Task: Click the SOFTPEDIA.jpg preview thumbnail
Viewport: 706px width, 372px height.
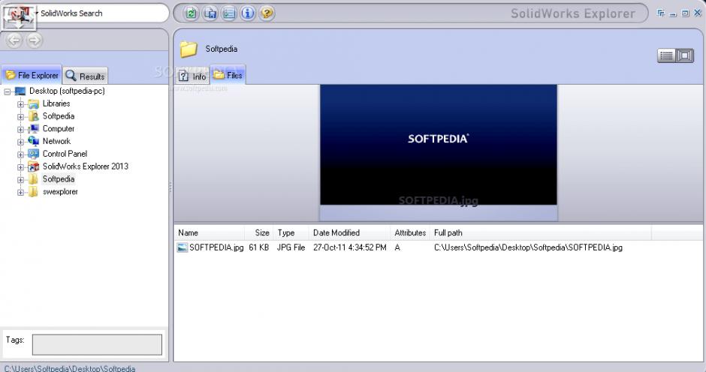Action: (x=438, y=145)
